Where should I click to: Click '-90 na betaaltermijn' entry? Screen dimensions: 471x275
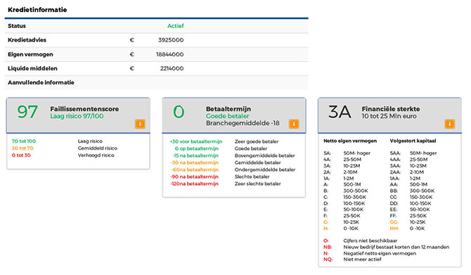click(194, 177)
